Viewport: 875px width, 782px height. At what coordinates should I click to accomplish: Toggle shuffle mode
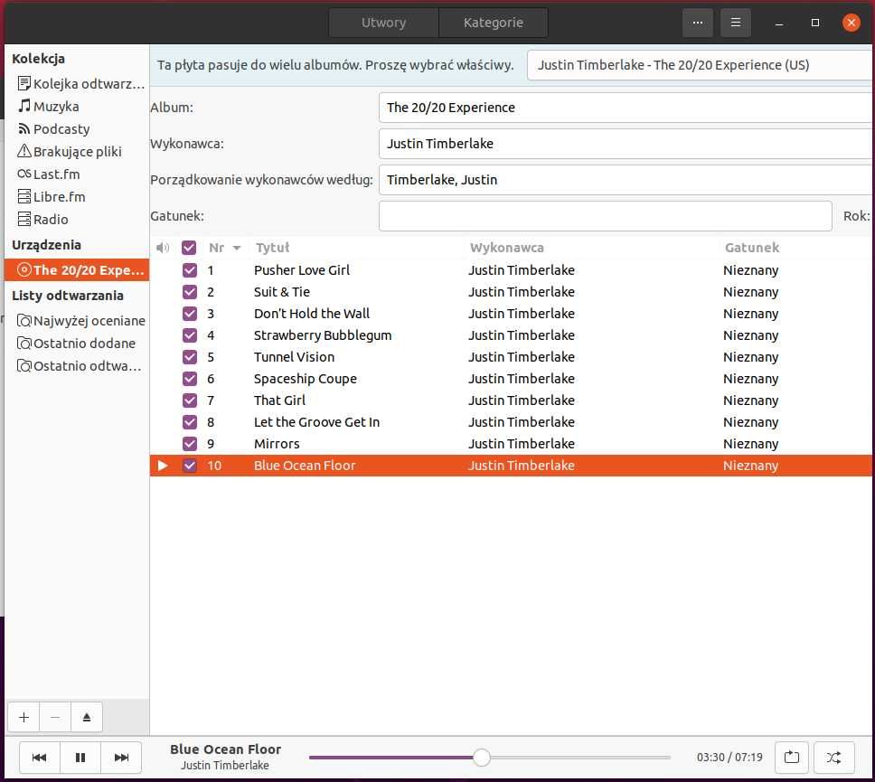tap(833, 758)
